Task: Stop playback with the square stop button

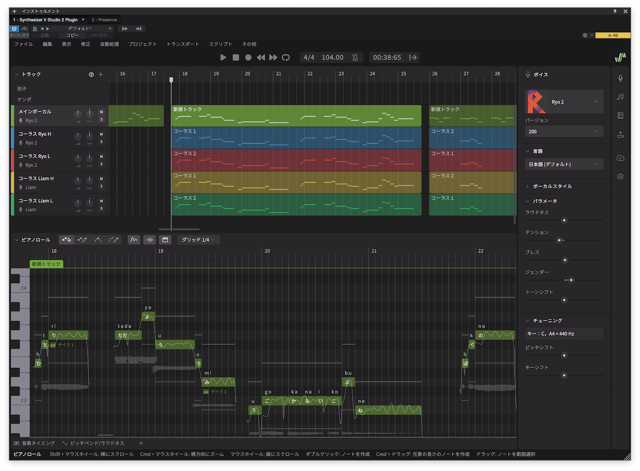Action: [236, 57]
